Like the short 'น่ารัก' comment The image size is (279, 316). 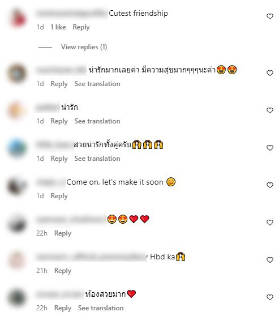pyautogui.click(x=270, y=110)
